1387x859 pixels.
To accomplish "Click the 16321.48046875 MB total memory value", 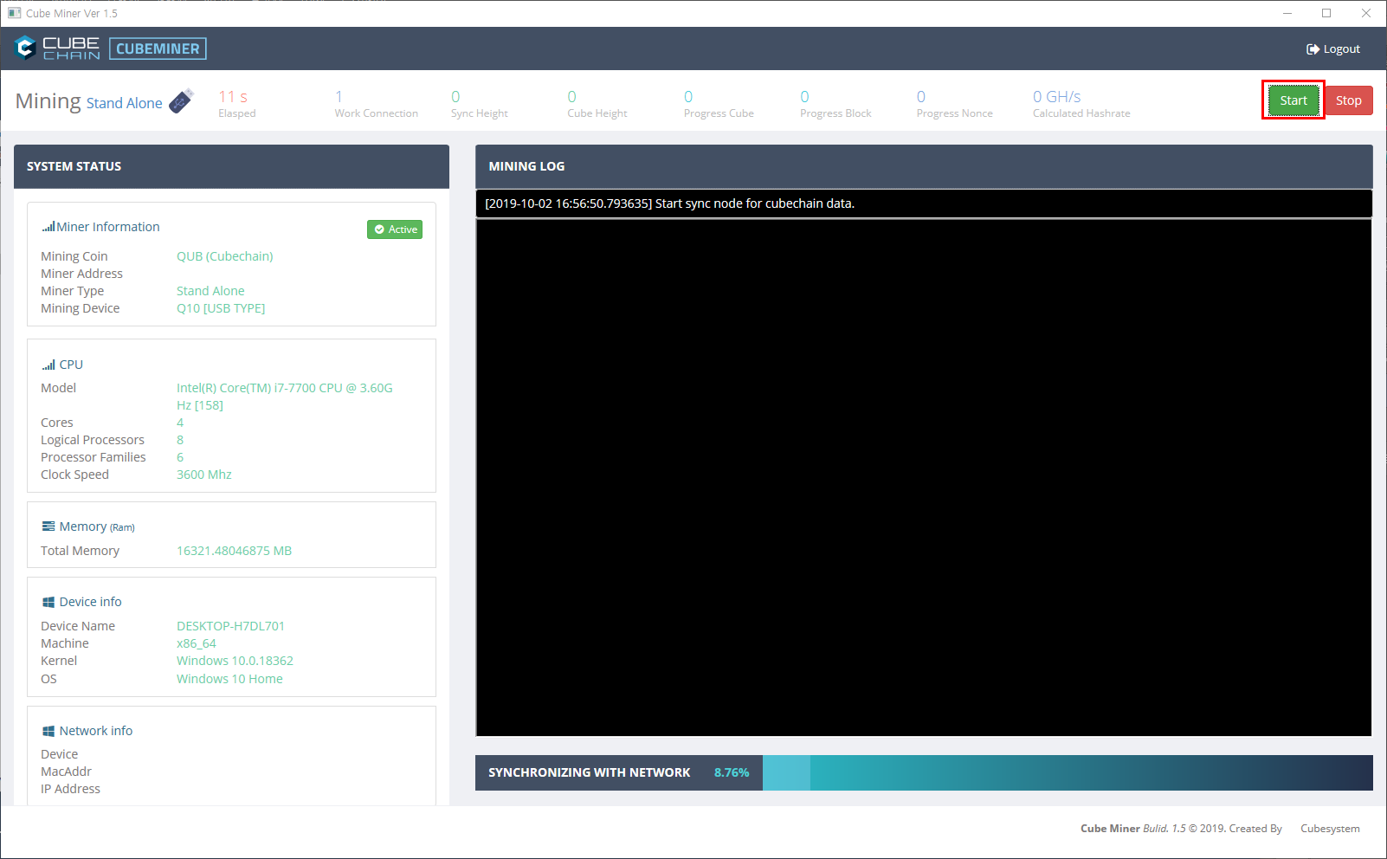I will (x=234, y=551).
